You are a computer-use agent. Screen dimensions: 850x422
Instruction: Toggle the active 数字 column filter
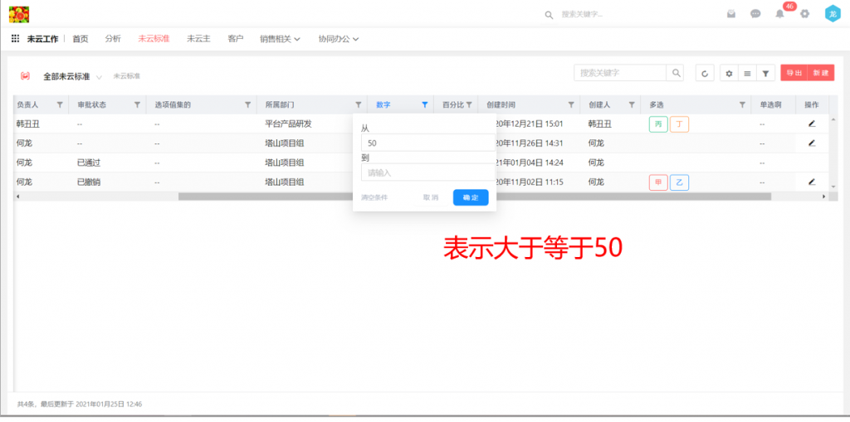(425, 105)
